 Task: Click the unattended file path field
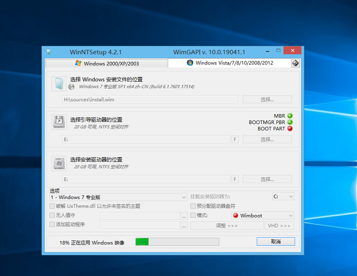(x=140, y=216)
